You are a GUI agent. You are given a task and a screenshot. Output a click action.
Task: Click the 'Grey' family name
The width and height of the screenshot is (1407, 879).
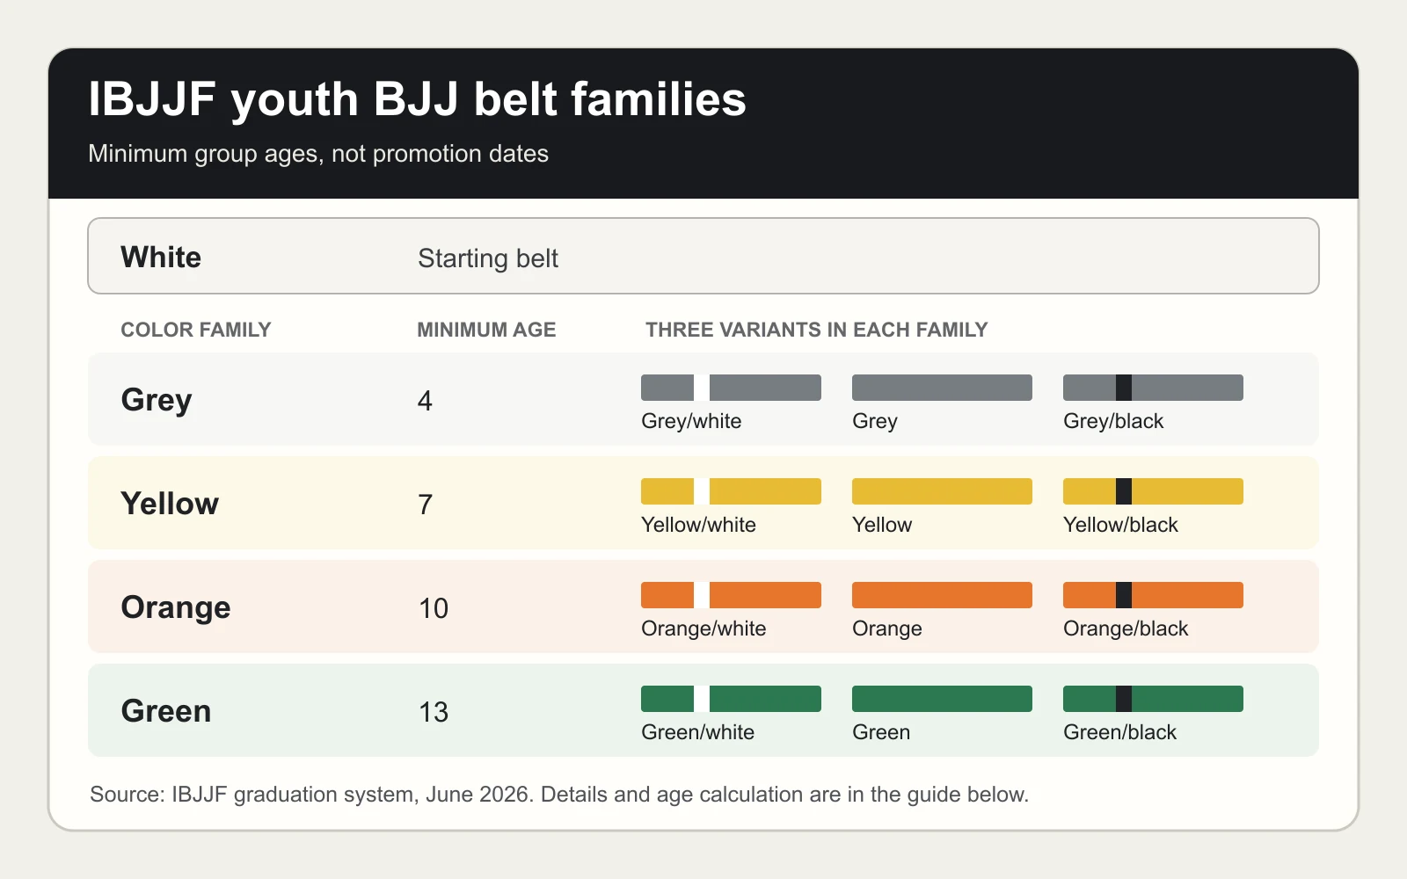[x=157, y=400]
